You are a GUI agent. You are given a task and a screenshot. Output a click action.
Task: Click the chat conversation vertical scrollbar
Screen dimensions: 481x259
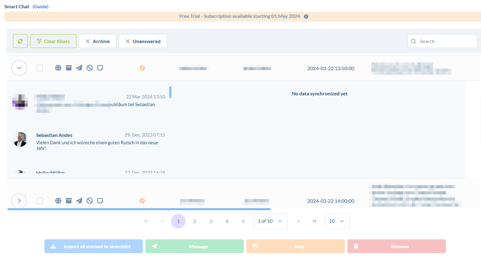coord(170,92)
